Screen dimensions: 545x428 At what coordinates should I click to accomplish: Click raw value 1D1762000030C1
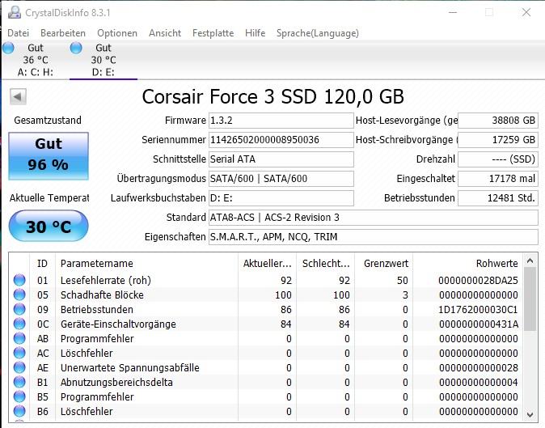coord(478,309)
